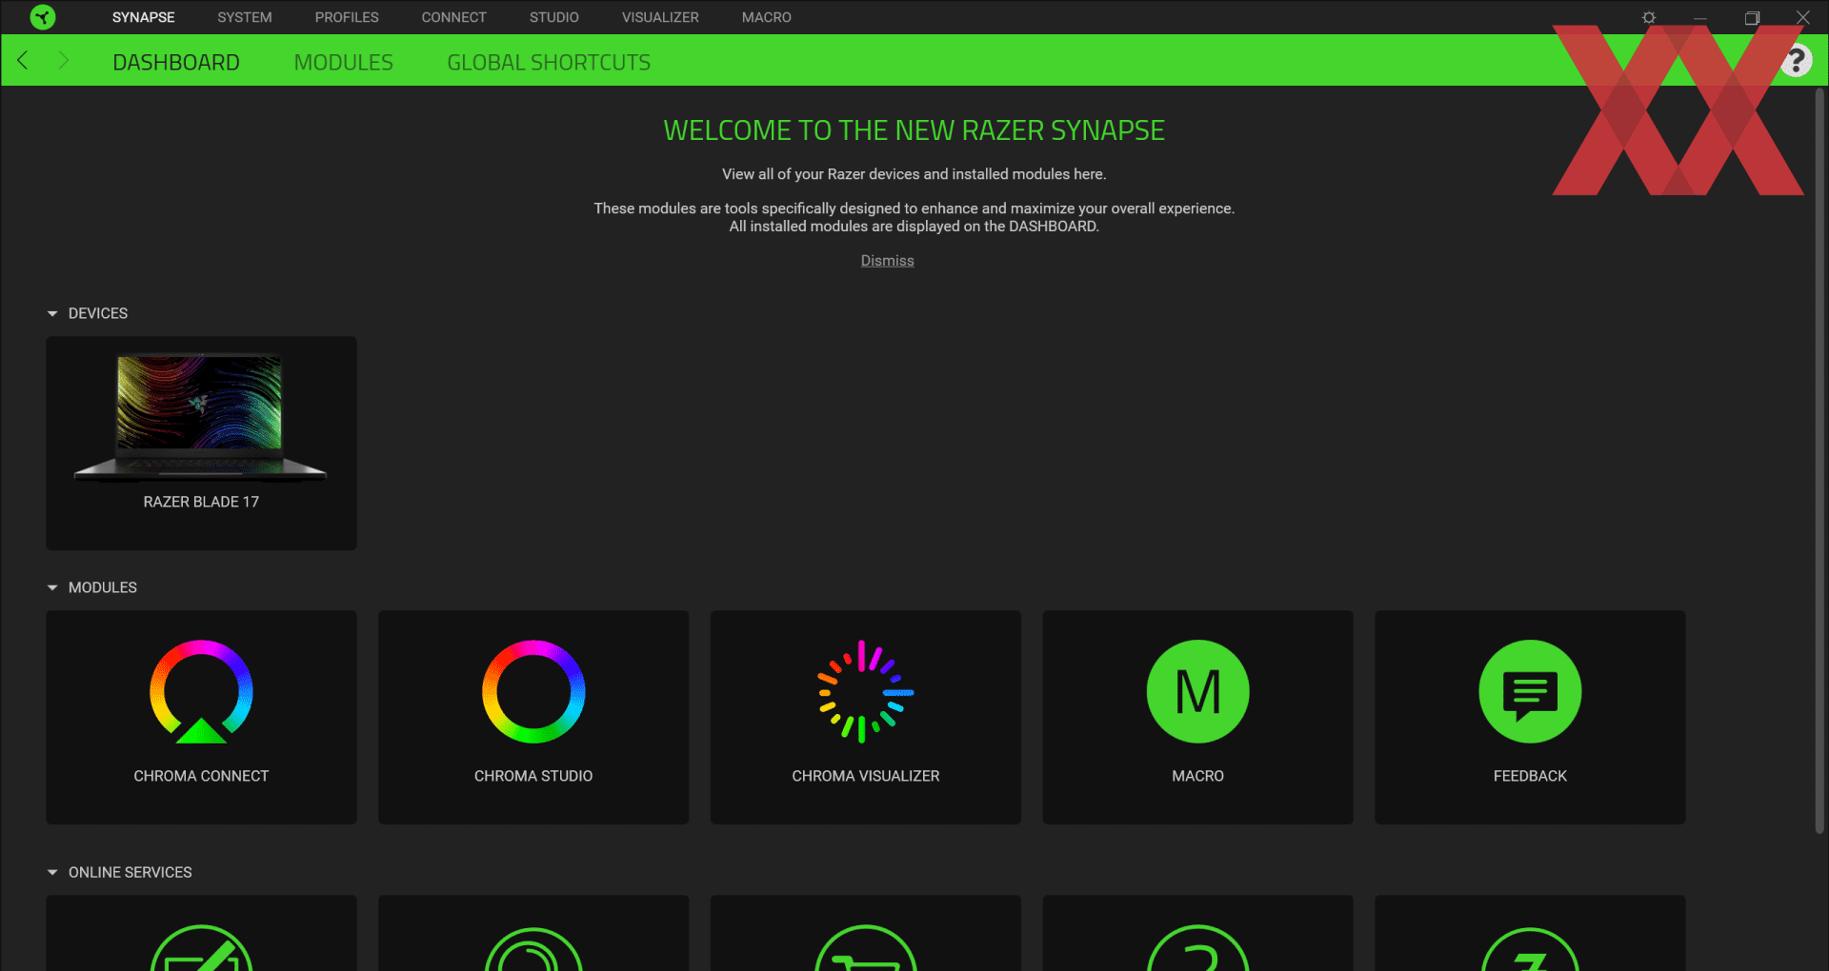Click the 'Welcome to the new Razer Synapse' heading

(914, 130)
